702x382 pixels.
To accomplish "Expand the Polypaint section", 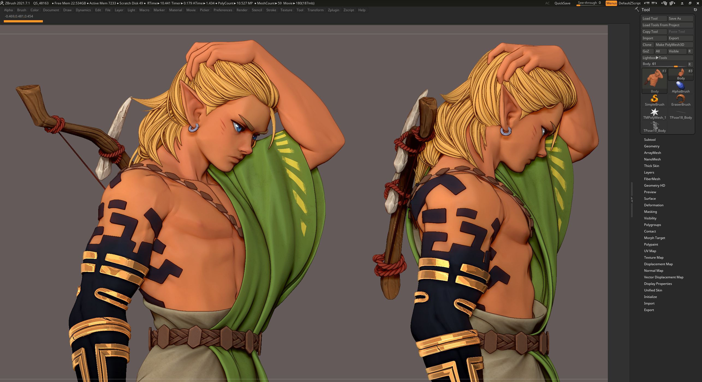I will point(651,244).
